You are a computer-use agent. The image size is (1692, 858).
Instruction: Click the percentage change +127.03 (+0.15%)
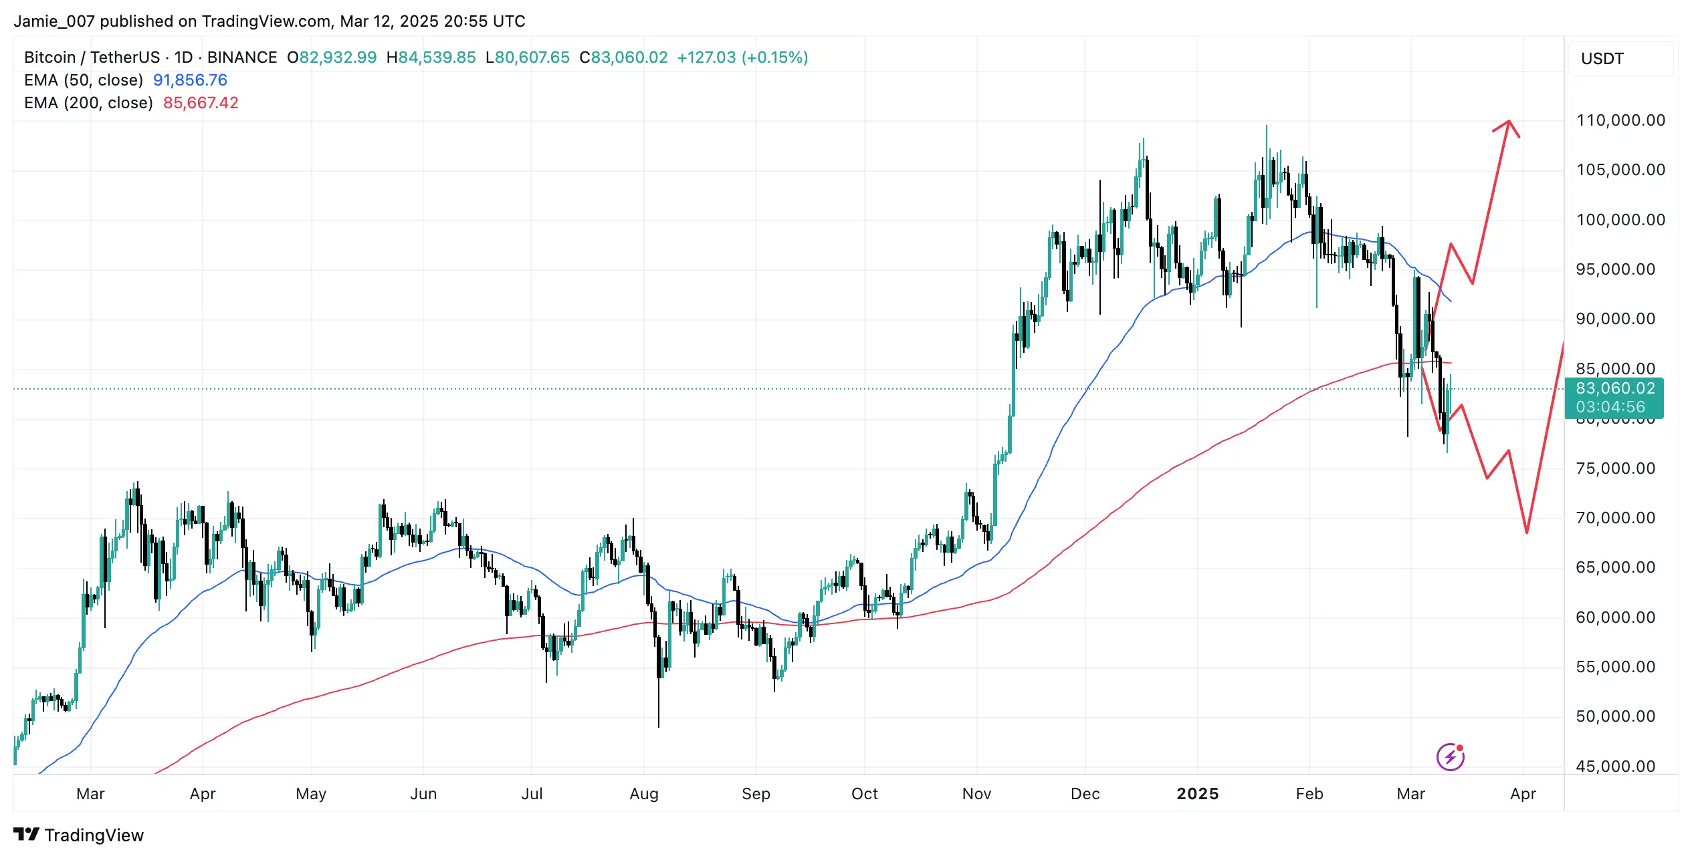(x=742, y=57)
